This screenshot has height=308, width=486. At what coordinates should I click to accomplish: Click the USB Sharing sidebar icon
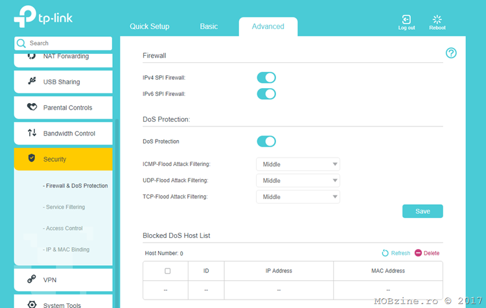pos(31,82)
